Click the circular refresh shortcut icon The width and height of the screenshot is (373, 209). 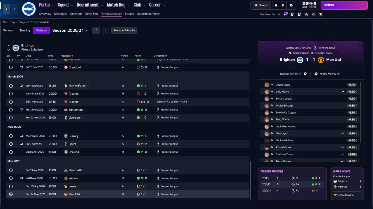coord(313,14)
